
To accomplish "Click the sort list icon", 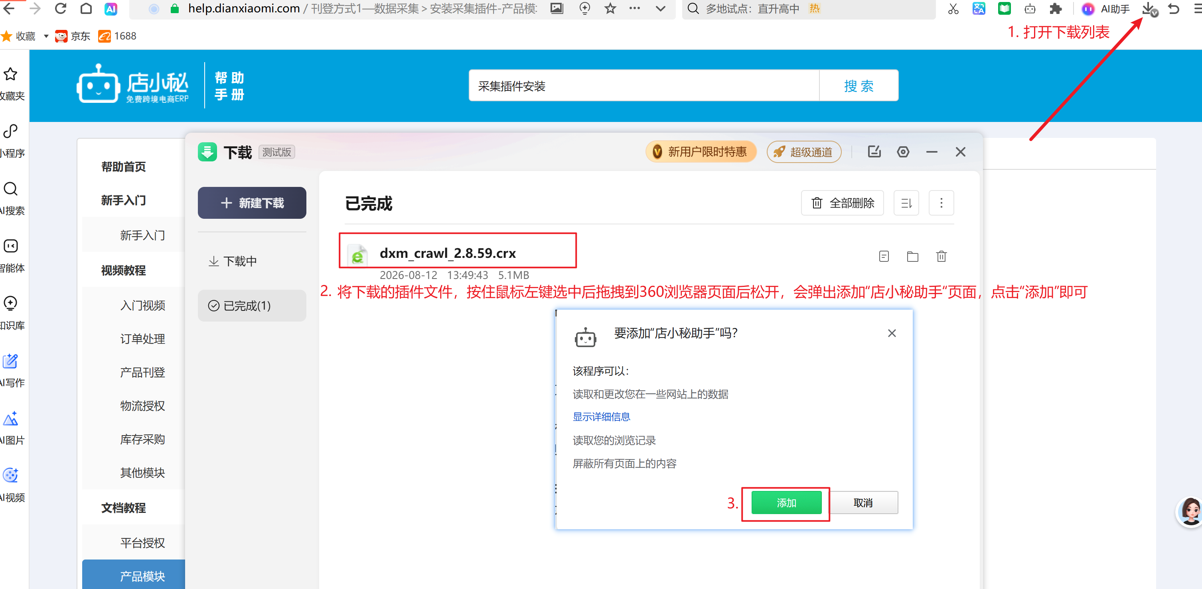I will tap(906, 203).
